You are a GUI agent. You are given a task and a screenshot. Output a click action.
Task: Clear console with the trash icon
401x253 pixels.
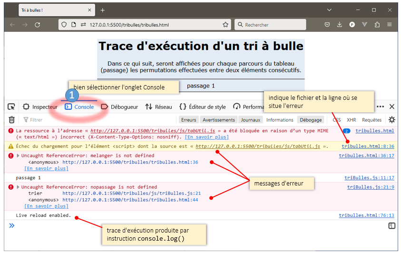coord(12,120)
